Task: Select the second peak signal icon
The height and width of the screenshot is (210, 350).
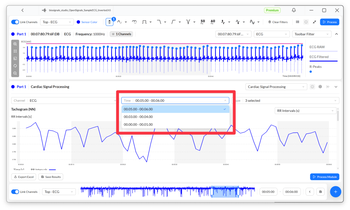Action: point(238,22)
